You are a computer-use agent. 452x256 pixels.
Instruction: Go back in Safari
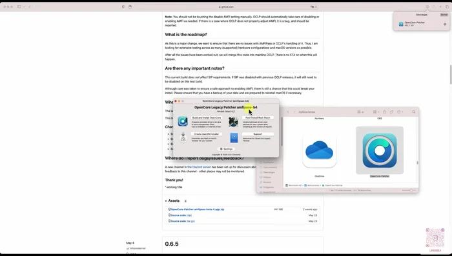point(30,6)
